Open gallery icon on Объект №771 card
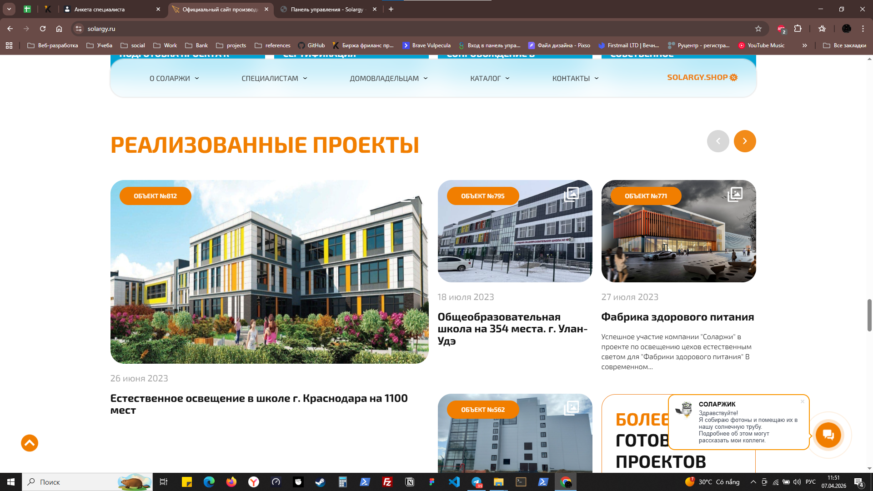873x491 pixels. click(x=735, y=195)
